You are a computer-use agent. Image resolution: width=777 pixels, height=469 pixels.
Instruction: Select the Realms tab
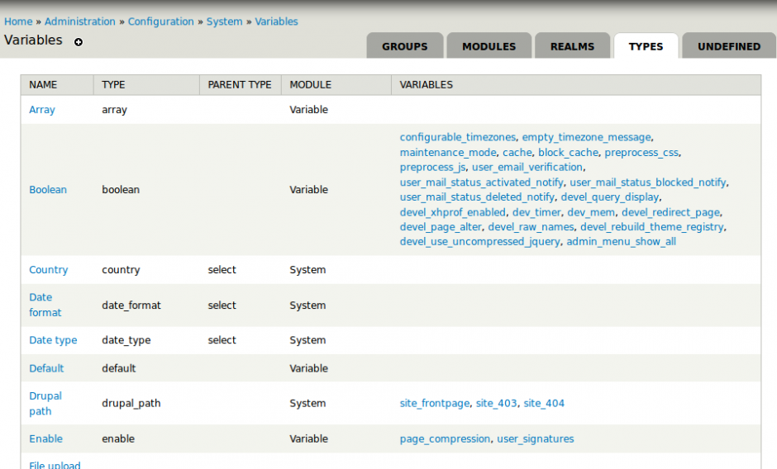[572, 47]
